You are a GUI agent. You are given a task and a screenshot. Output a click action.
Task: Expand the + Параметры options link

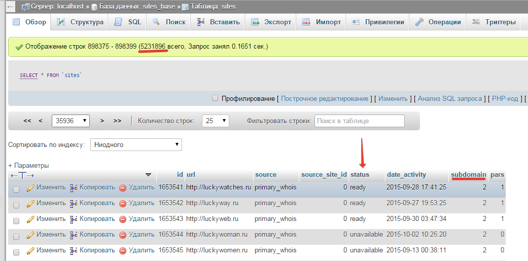pyautogui.click(x=28, y=166)
